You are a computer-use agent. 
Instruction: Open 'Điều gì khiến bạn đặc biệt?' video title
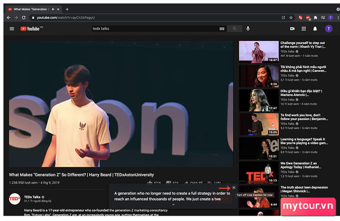pyautogui.click(x=301, y=93)
